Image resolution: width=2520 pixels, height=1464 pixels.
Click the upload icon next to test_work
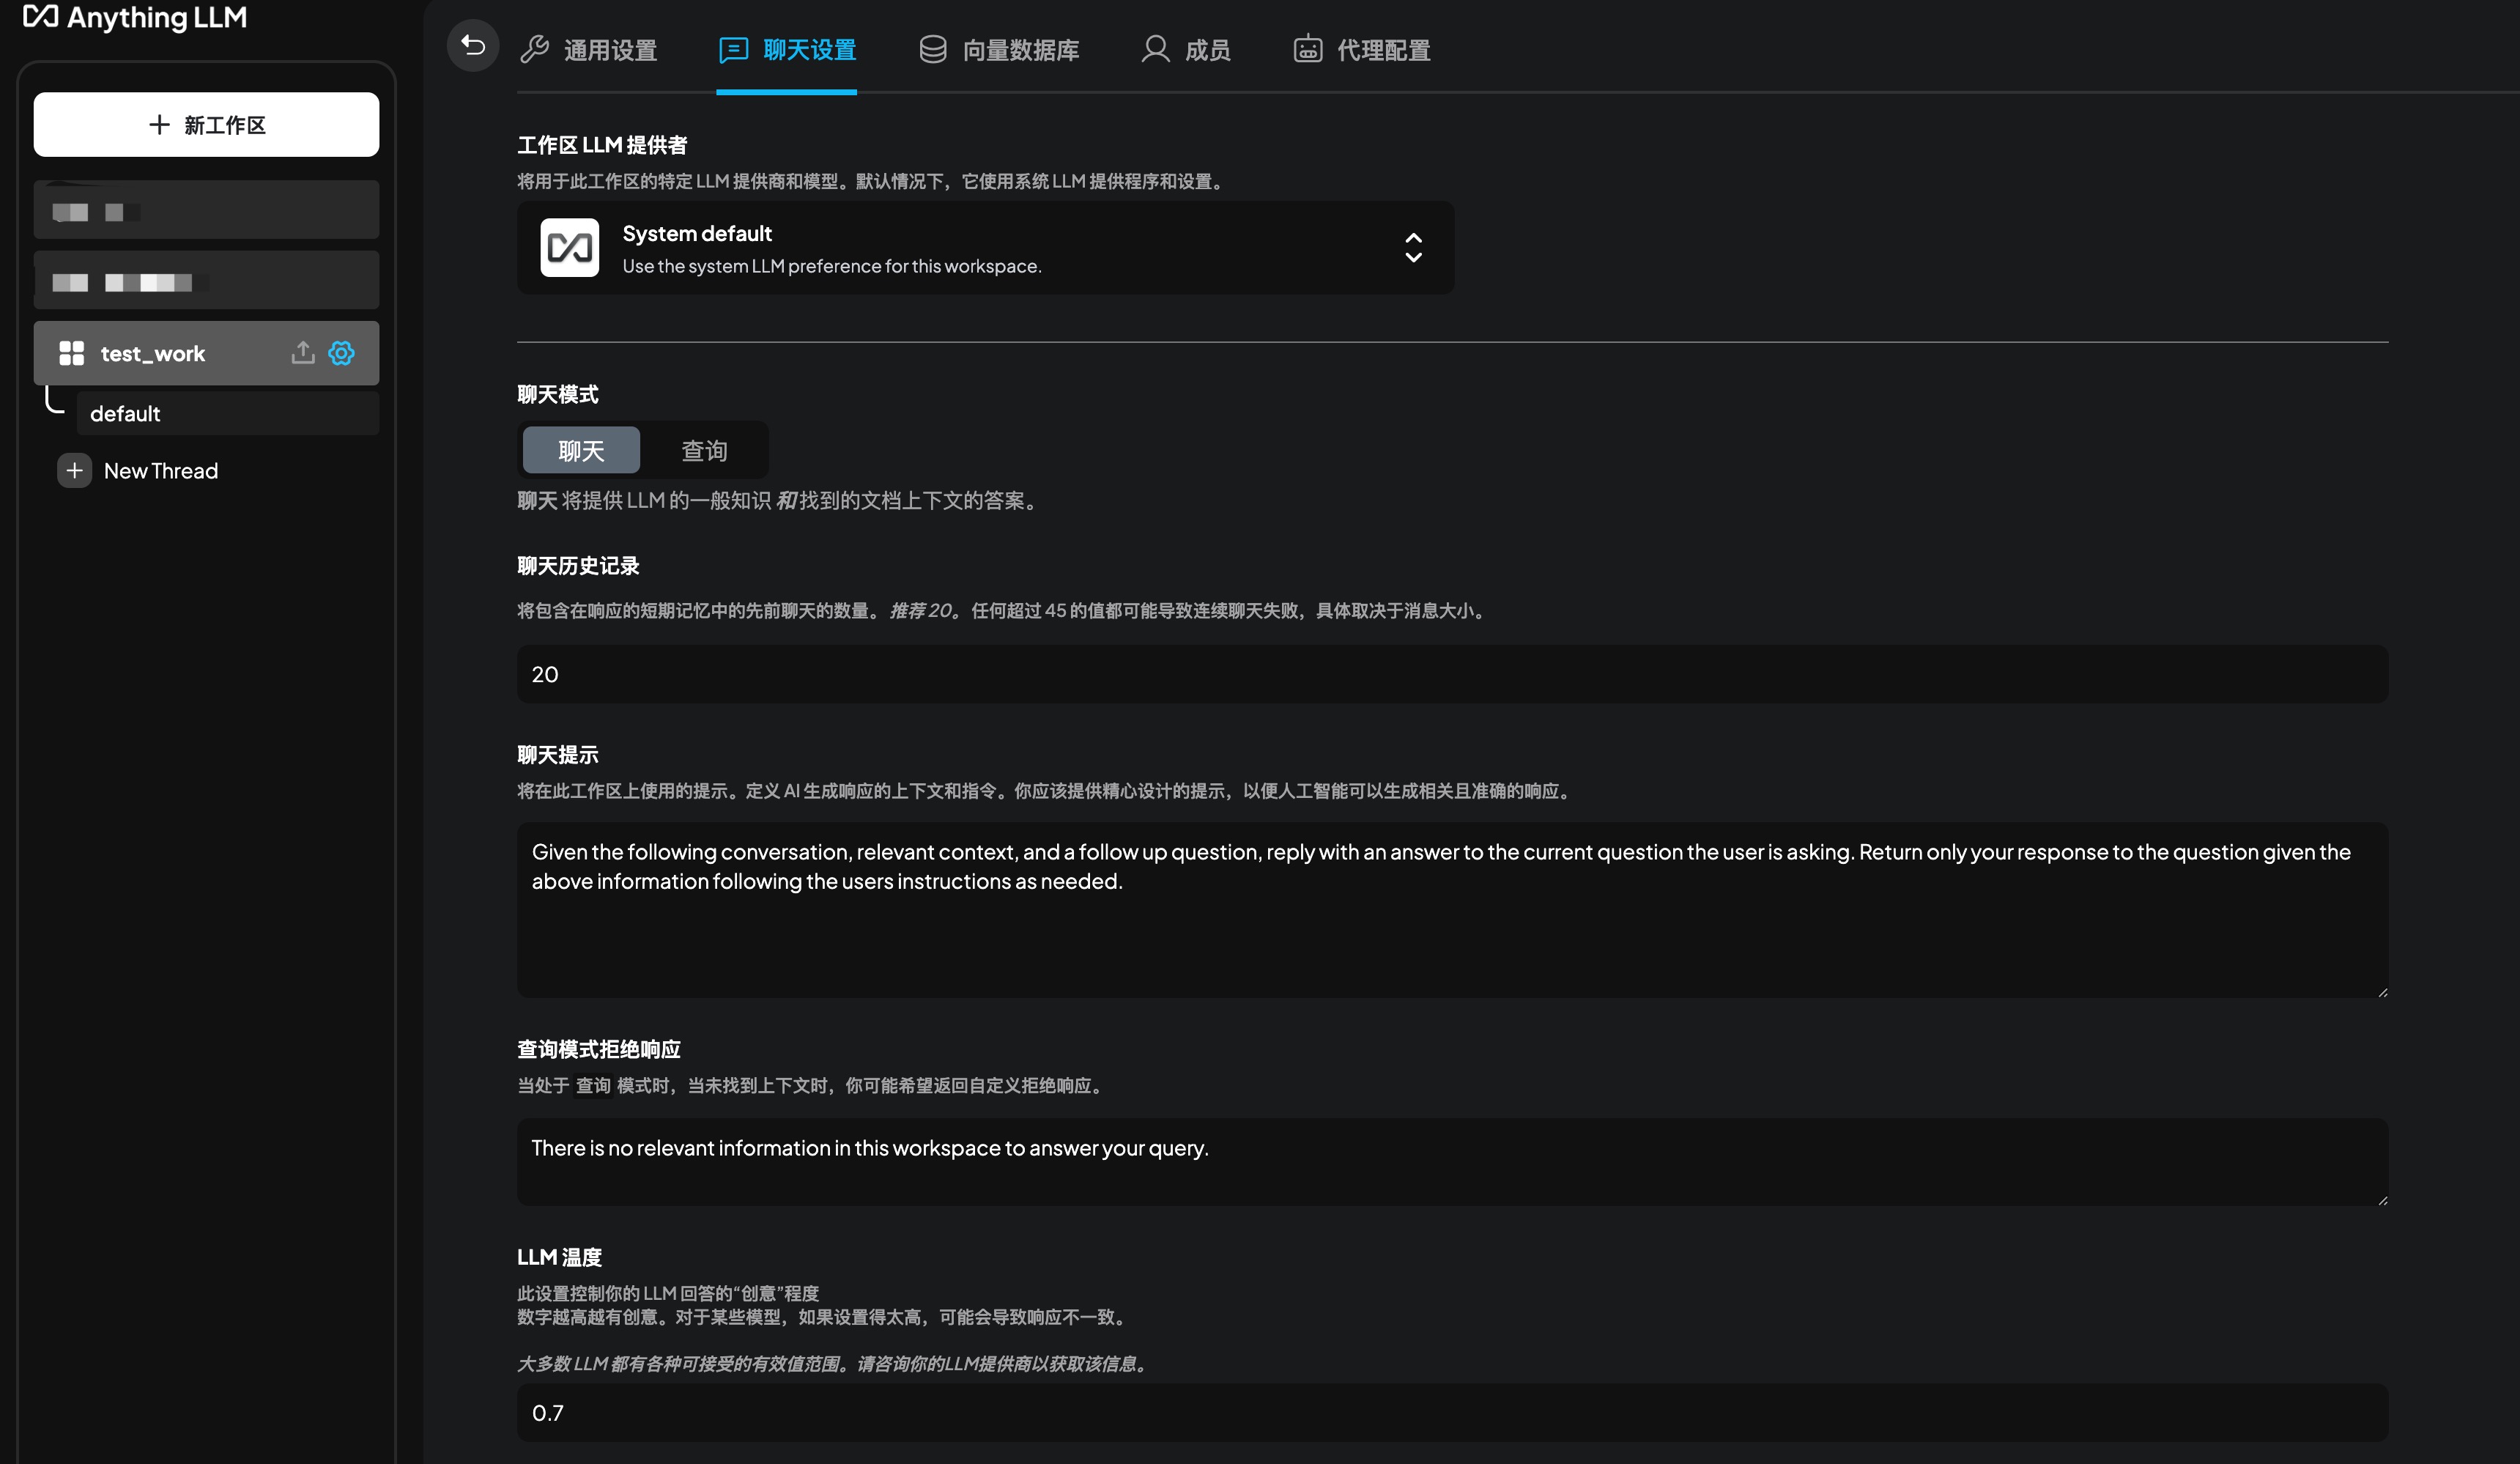(302, 353)
